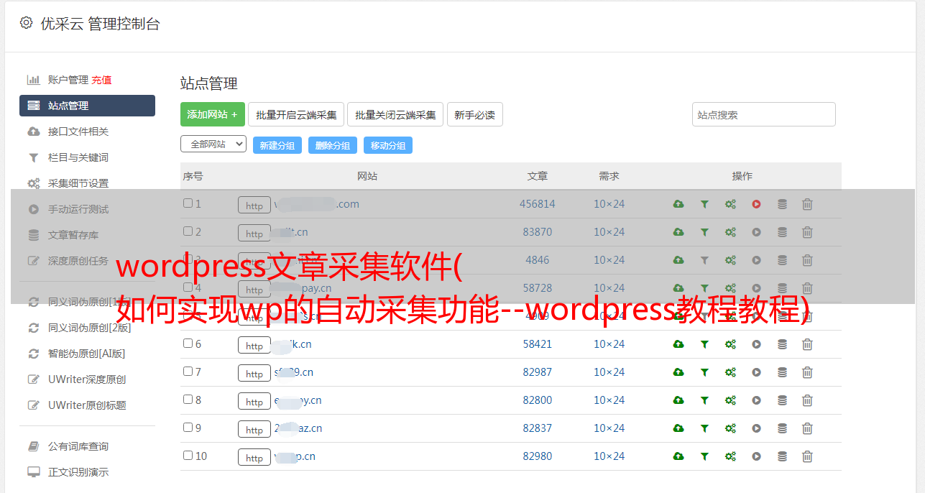Select 站点管理 in the sidebar
Viewport: 925px width, 493px height.
pos(87,106)
